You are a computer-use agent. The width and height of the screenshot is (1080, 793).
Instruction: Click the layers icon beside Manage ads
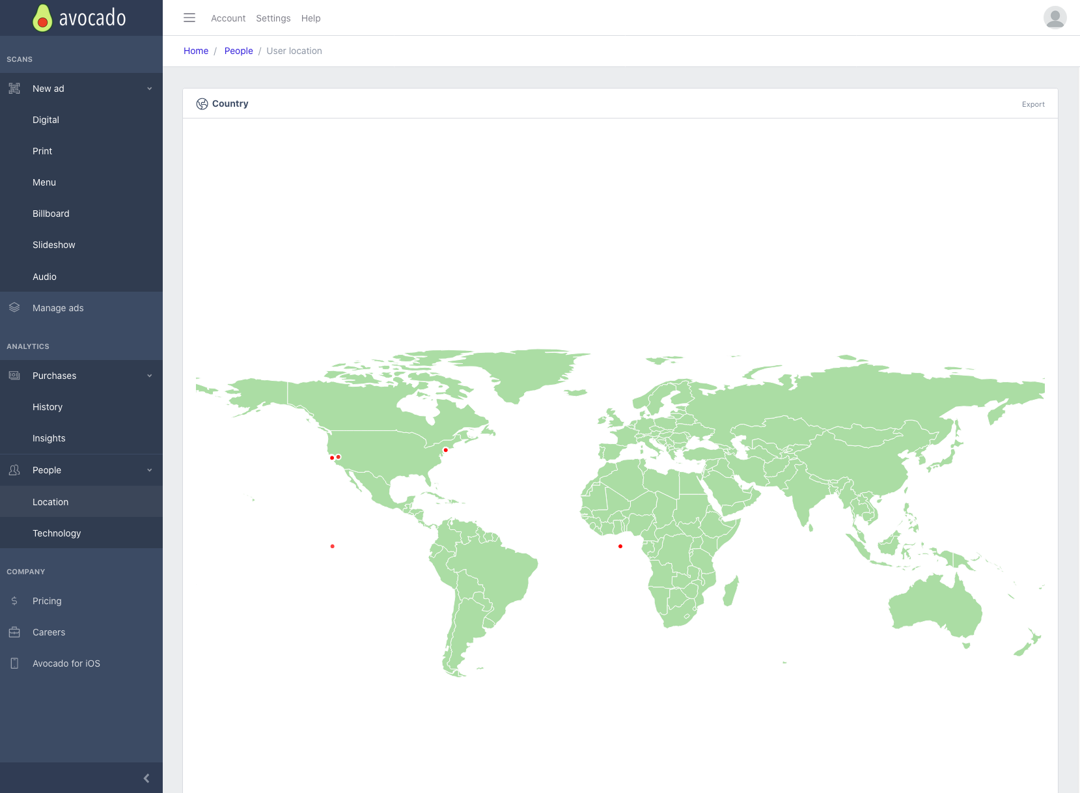(14, 308)
